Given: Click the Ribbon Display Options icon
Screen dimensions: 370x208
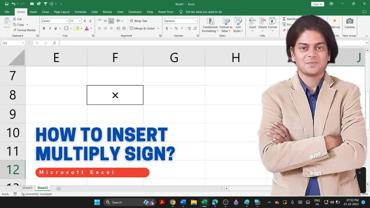Looking at the screenshot, I should [x=332, y=4].
